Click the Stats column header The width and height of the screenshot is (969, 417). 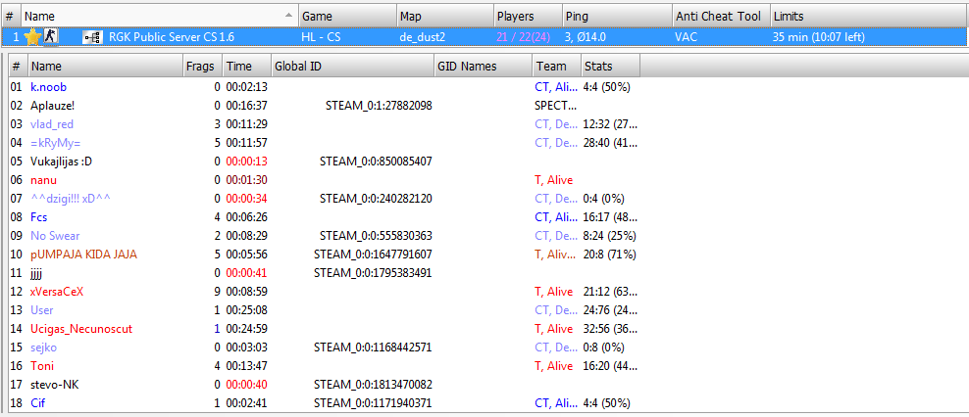click(610, 66)
